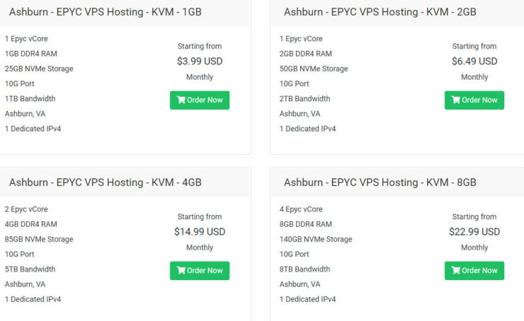Click the $22.99 USD price text

[x=474, y=232]
